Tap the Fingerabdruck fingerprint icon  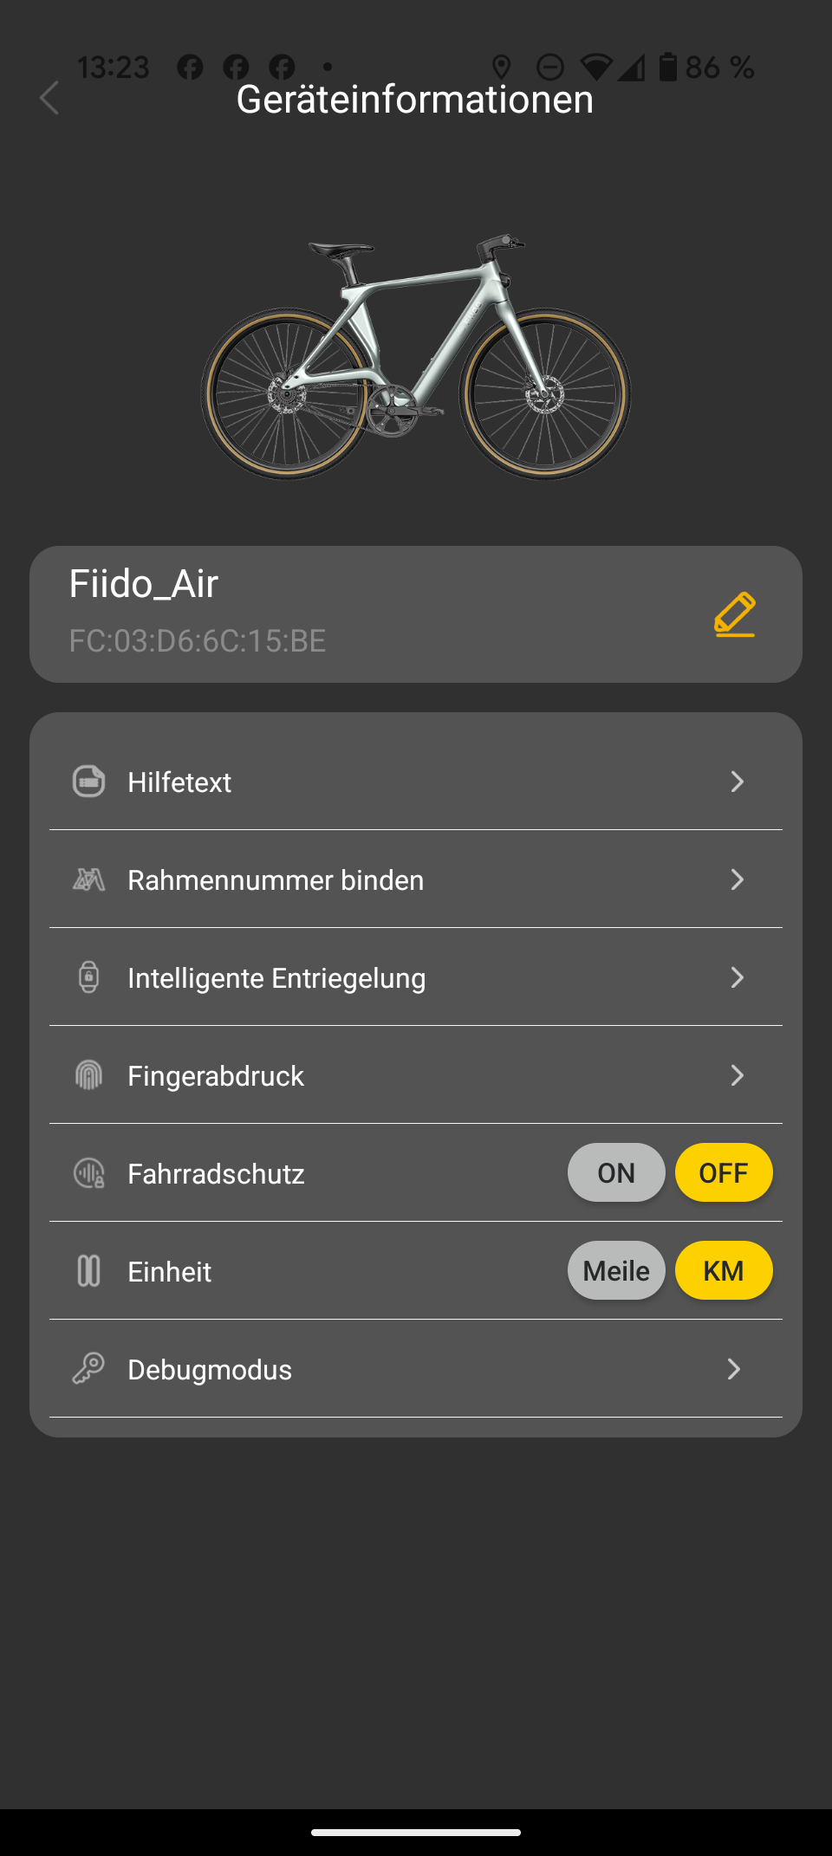pos(88,1075)
